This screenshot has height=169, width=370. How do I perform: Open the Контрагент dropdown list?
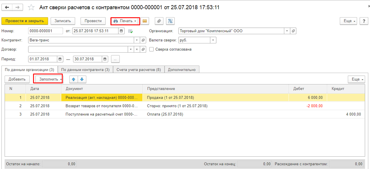[x=137, y=40]
